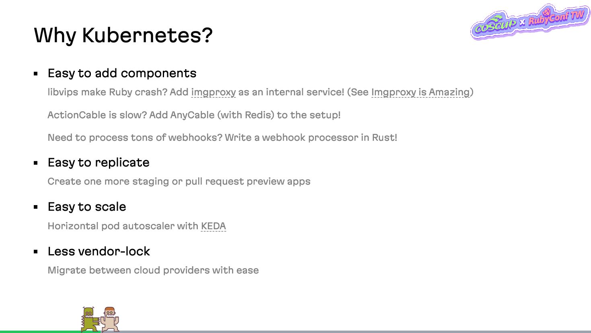Click the webhook processor in Rust line

222,138
